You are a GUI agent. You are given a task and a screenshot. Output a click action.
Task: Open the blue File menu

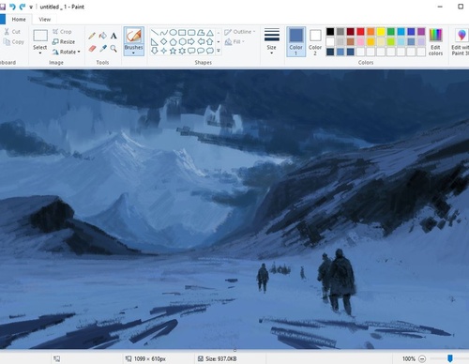[3, 19]
